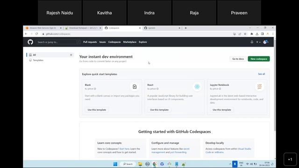The height and width of the screenshot is (168, 299).
Task: Go back with the browser back arrow
Action: [26, 34]
